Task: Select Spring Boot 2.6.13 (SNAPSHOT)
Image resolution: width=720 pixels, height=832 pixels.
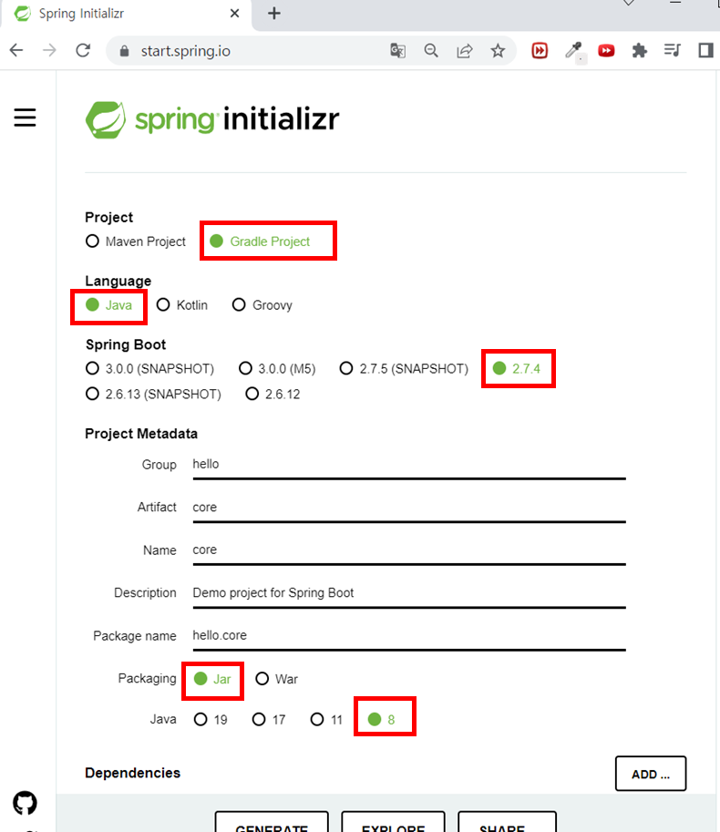Action: click(x=153, y=395)
